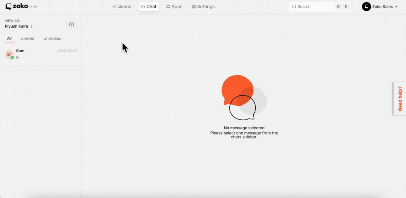
Task: Click the command key shortcut badge
Action: (x=338, y=6)
